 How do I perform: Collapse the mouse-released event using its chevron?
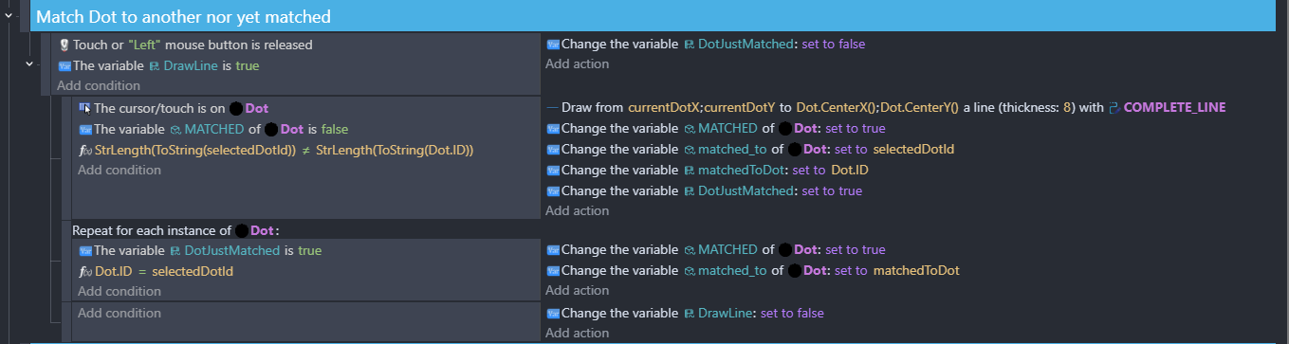point(29,64)
